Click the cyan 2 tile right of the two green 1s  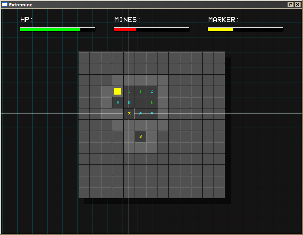151,91
